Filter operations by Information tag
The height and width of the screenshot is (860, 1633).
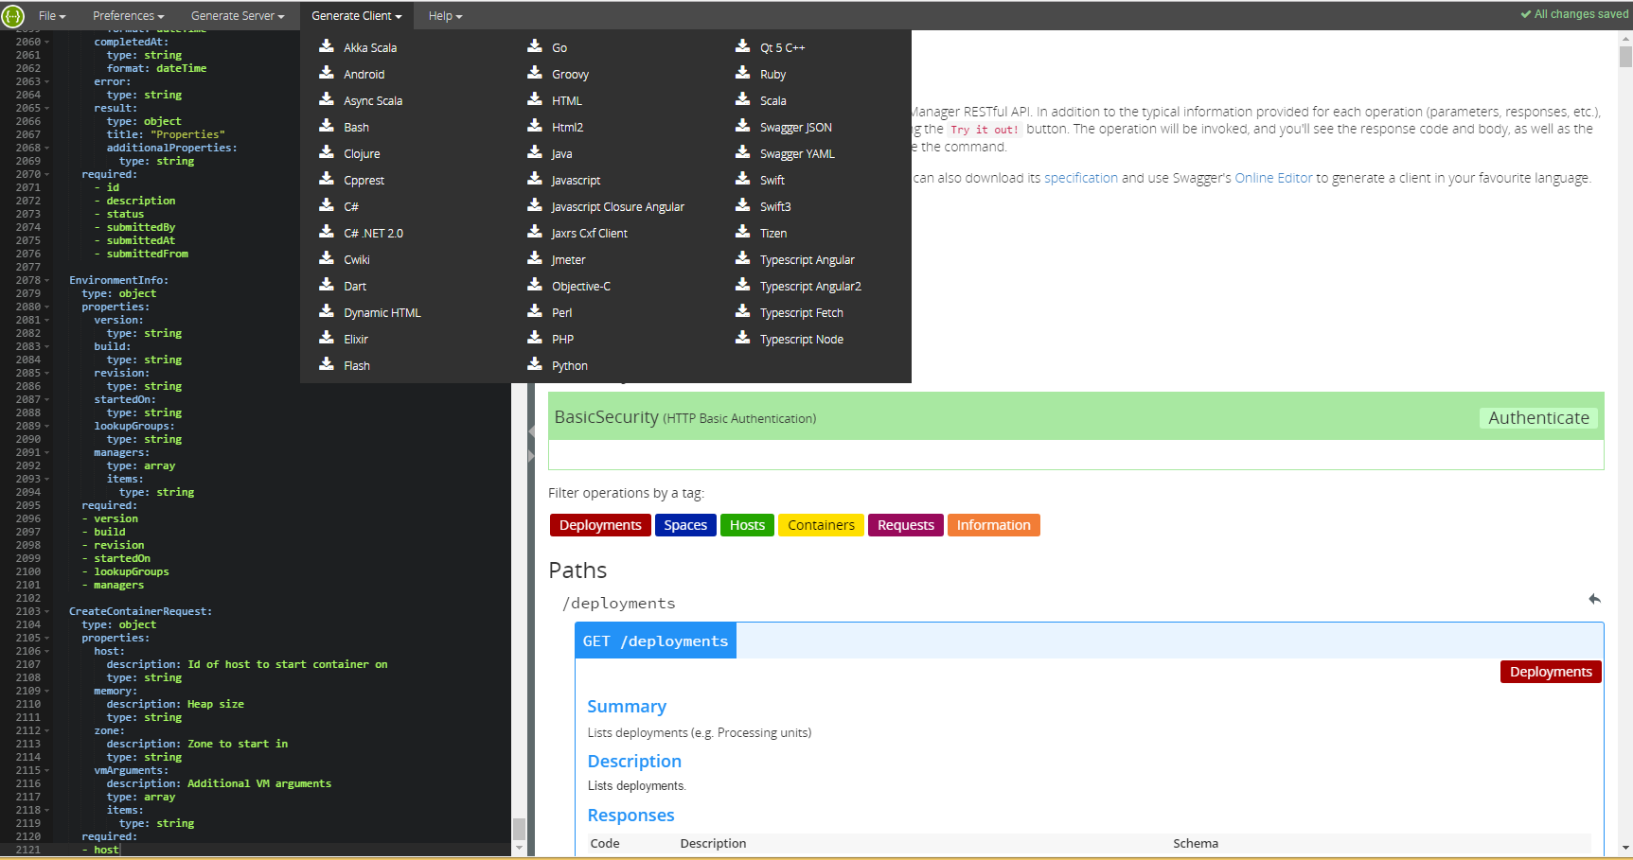click(x=993, y=525)
